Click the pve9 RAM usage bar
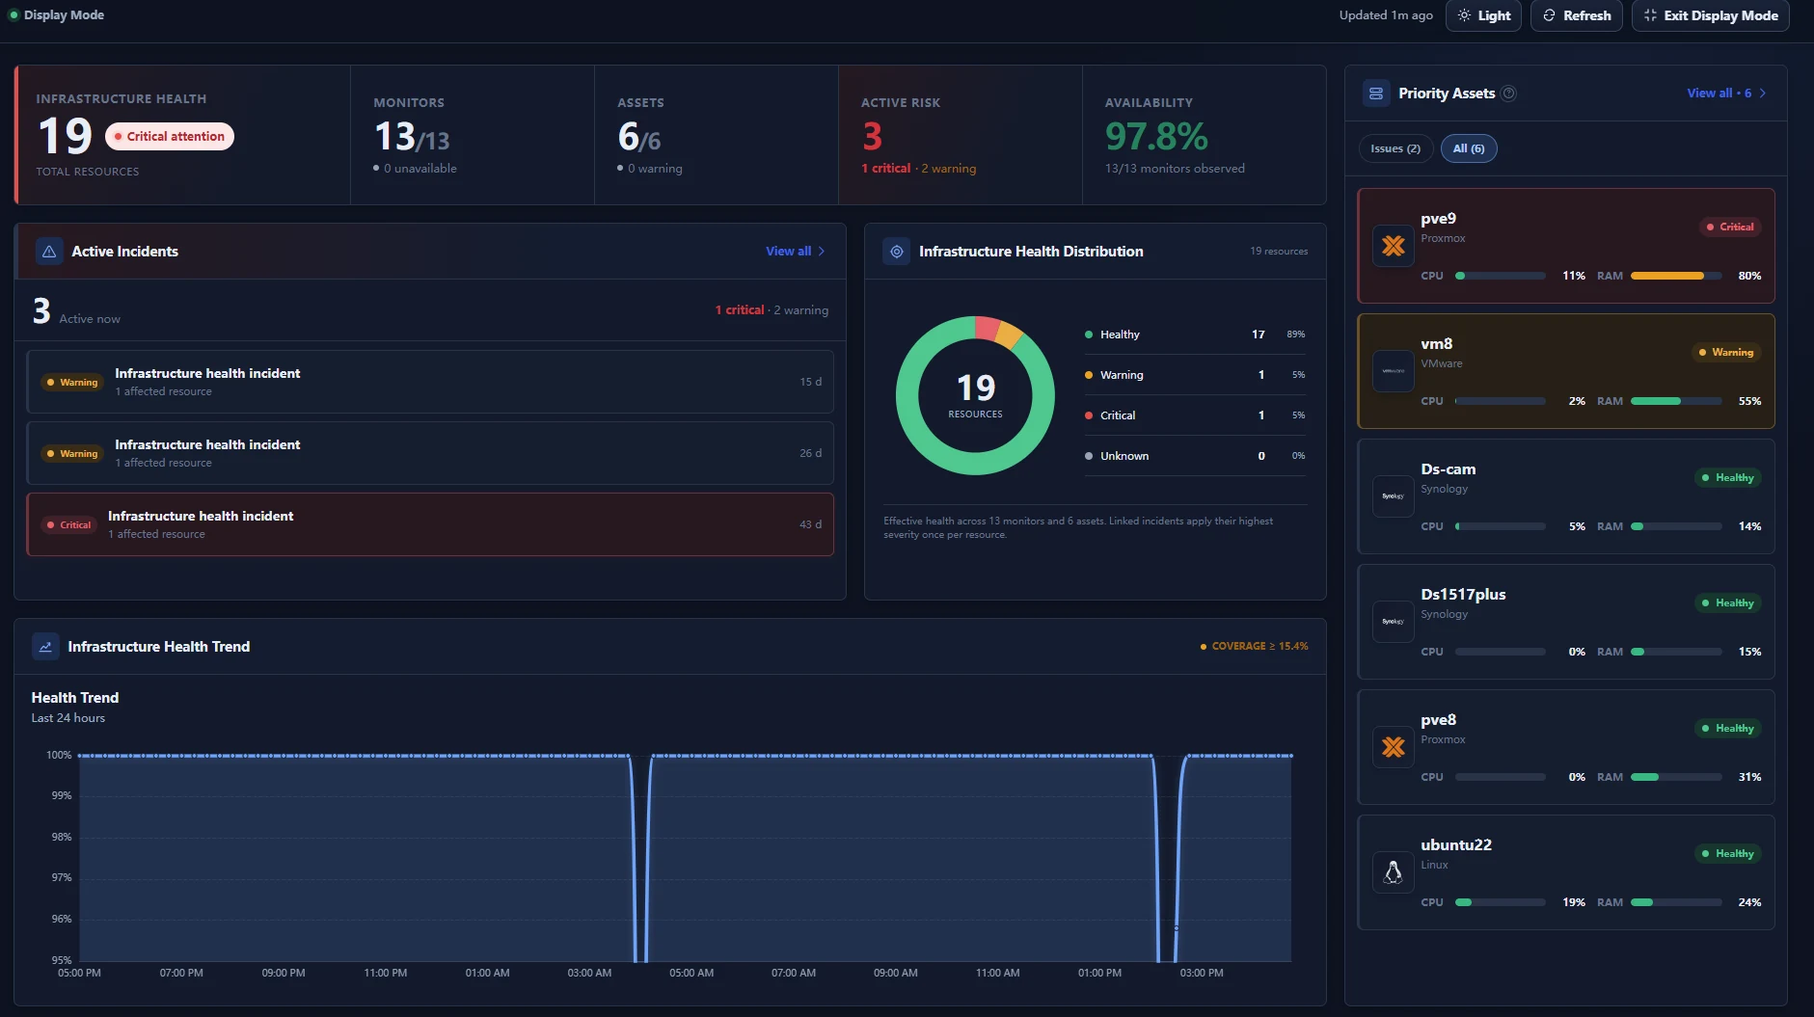This screenshot has height=1017, width=1814. tap(1676, 276)
